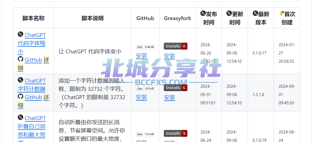Click the Size 8.44 kB badge
The width and height of the screenshot is (323, 142).
pyautogui.click(x=145, y=47)
